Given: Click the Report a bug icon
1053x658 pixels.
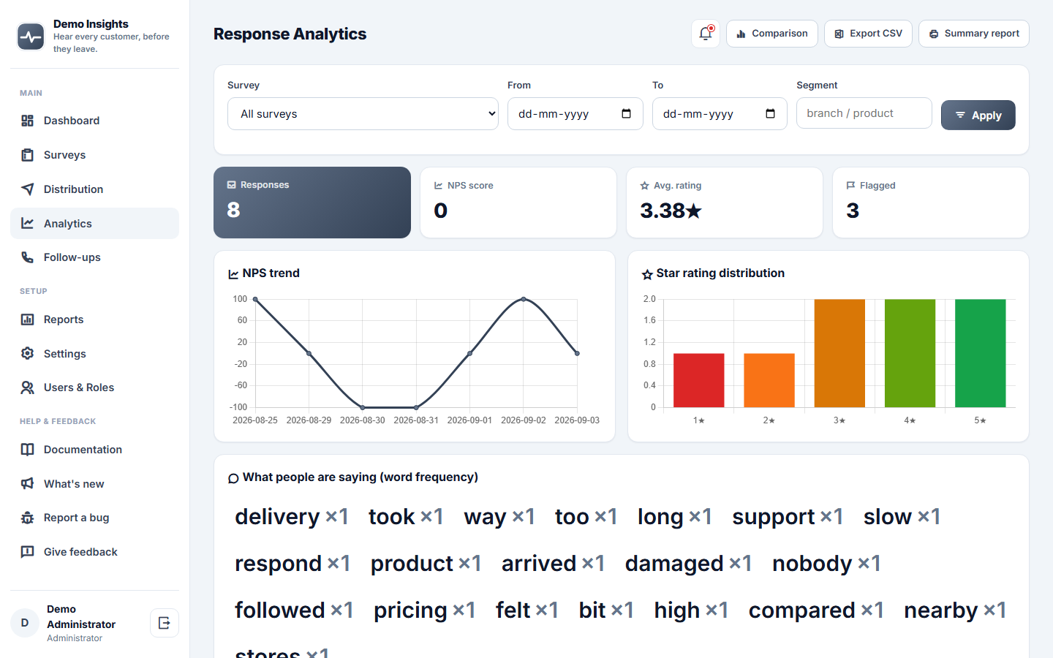Looking at the screenshot, I should [x=27, y=518].
